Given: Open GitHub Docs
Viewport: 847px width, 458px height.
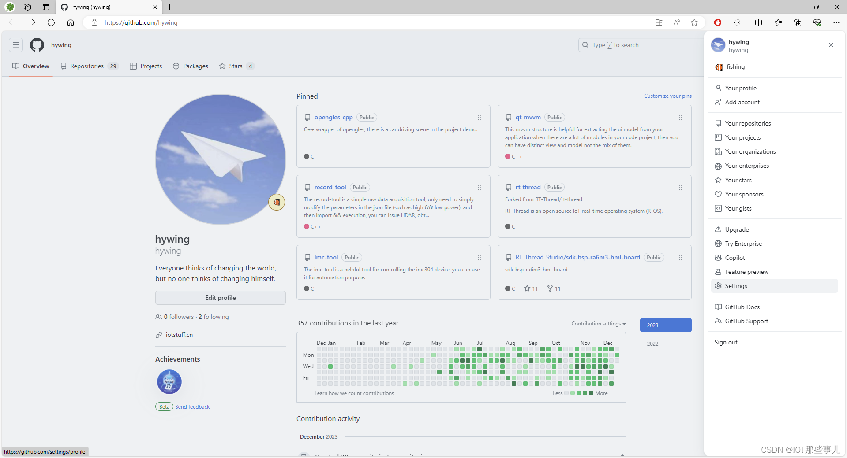Looking at the screenshot, I should pyautogui.click(x=742, y=307).
